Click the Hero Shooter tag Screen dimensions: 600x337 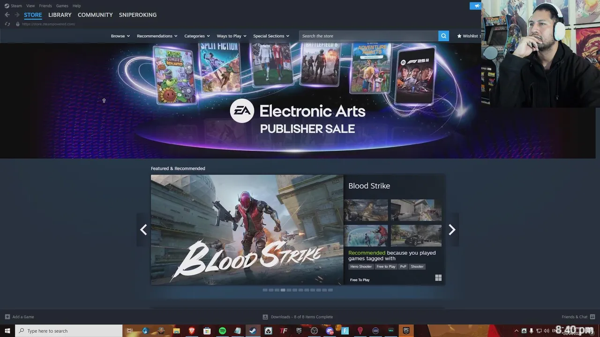361,267
